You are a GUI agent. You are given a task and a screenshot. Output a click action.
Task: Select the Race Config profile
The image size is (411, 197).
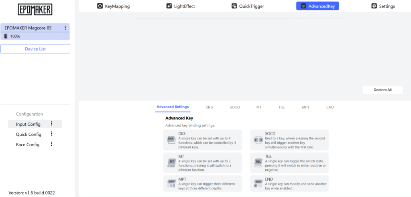[x=28, y=145]
